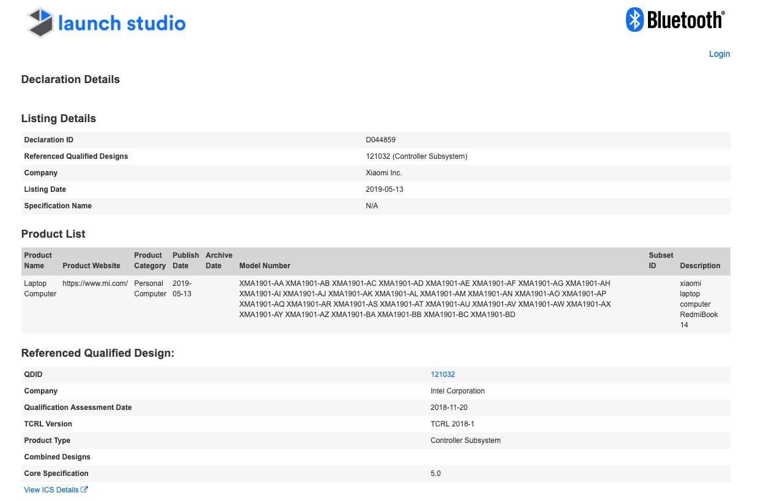
Task: Open View ICS Details link
Action: coord(51,490)
